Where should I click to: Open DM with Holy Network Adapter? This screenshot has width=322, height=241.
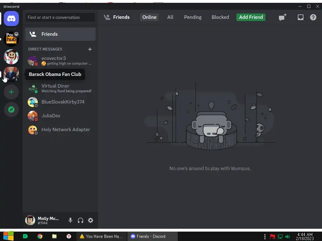point(60,130)
